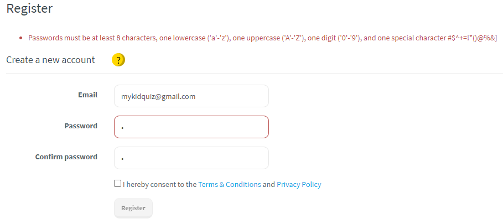Viewport: 503px width, 224px height.
Task: Click the 'I hereby consent to the' text
Action: click(x=160, y=184)
